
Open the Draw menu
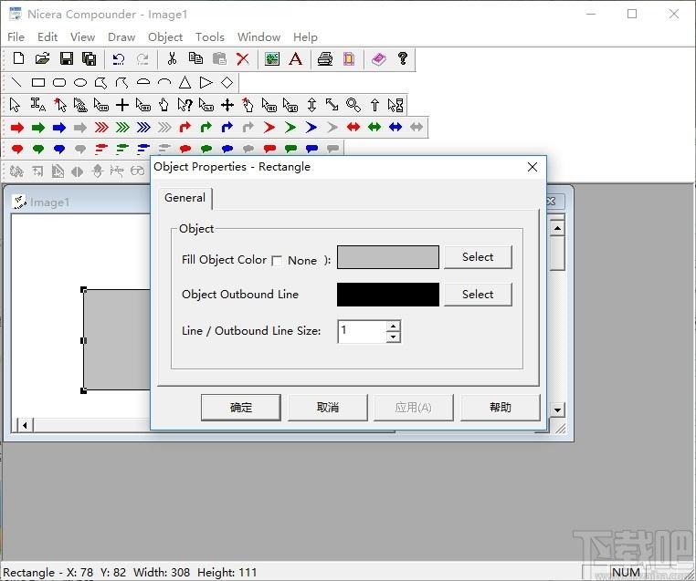tap(121, 36)
